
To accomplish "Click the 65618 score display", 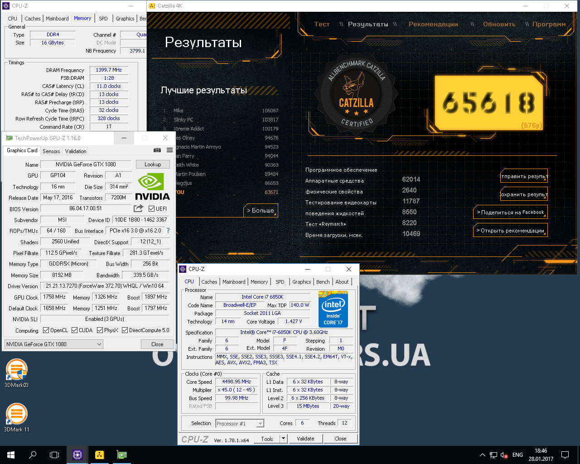I will click(x=488, y=102).
